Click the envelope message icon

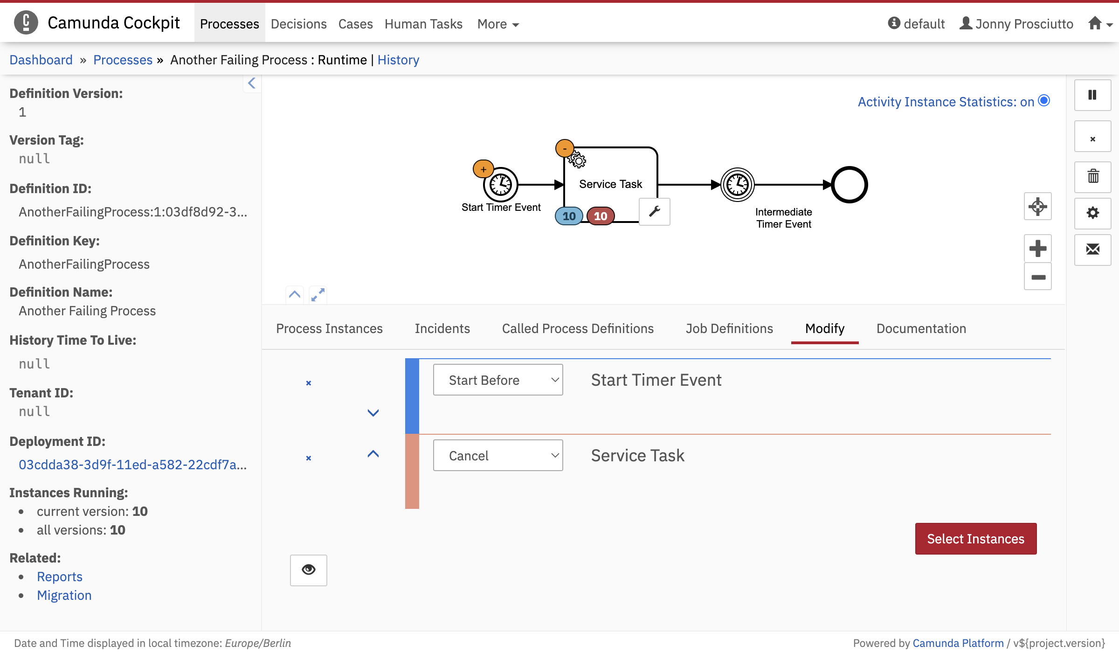coord(1092,250)
